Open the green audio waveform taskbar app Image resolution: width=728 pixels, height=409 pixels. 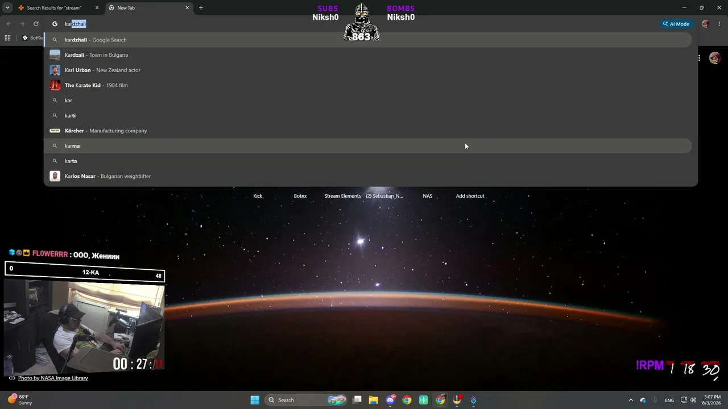pos(423,400)
